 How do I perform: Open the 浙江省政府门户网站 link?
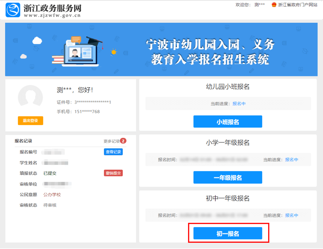(298, 5)
